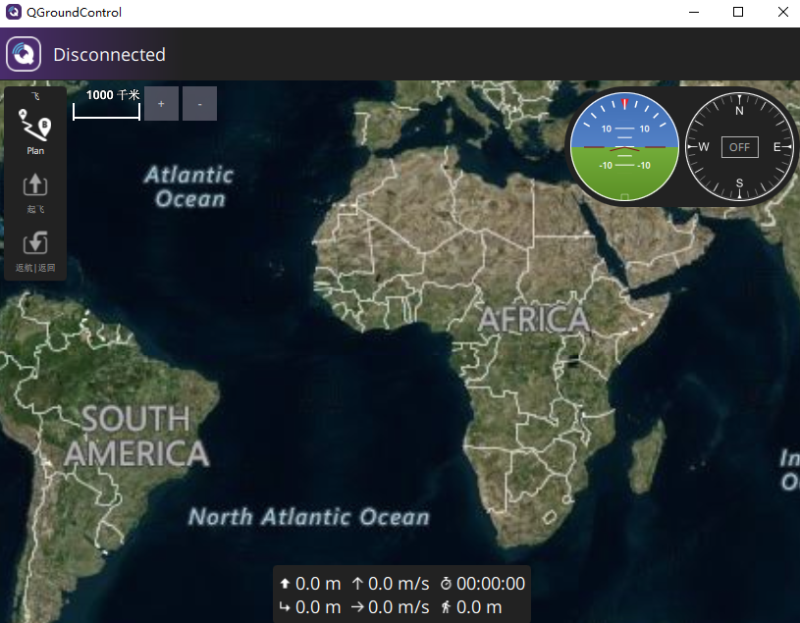Click the flight time stopwatch icon
Screen dimensions: 800x623
[x=446, y=583]
